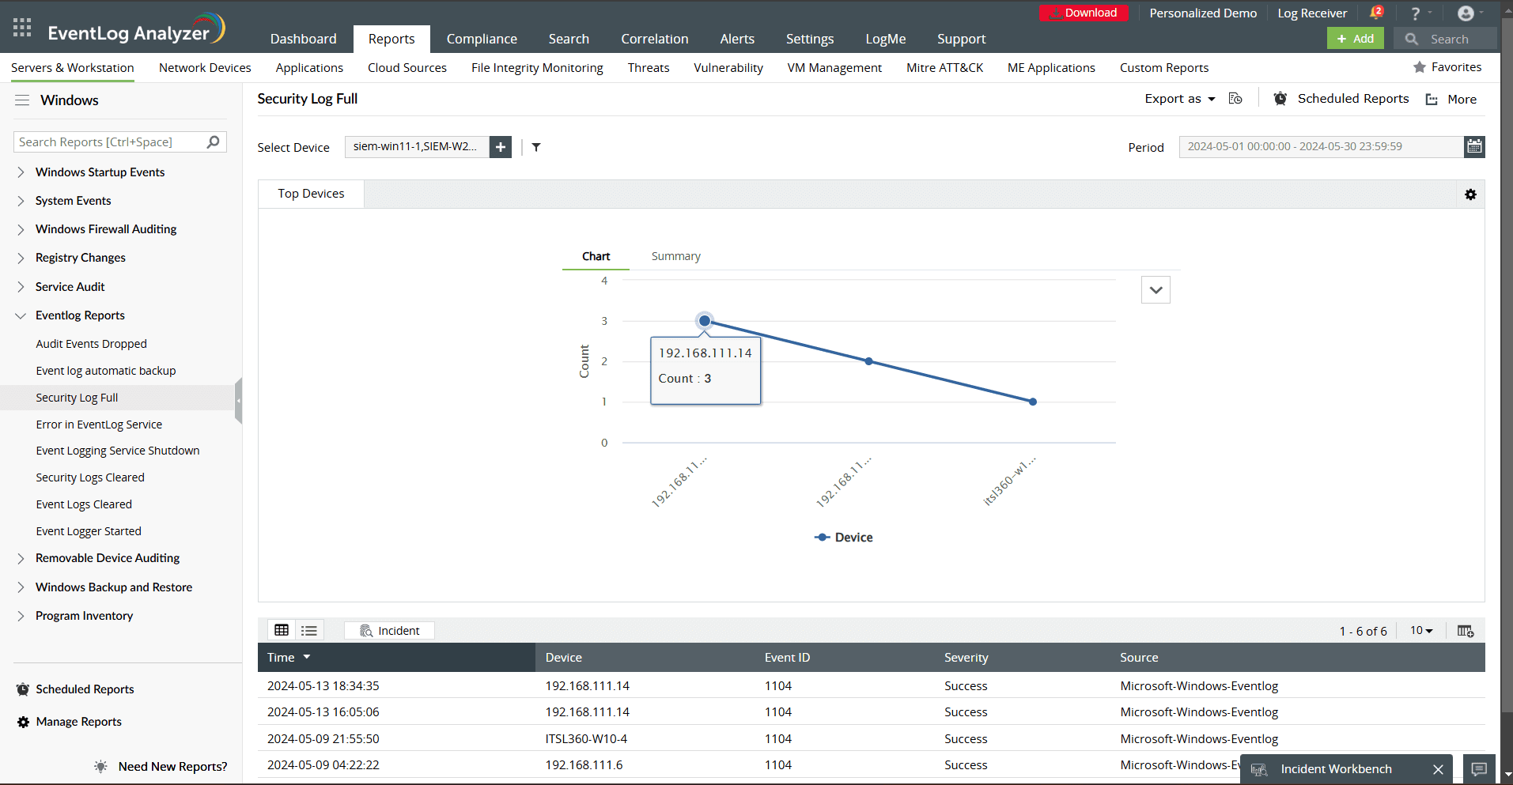Expand Removable Device Auditing

21,558
